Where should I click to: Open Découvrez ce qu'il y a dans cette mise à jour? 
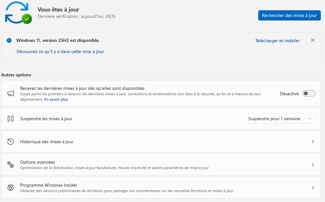60,51
